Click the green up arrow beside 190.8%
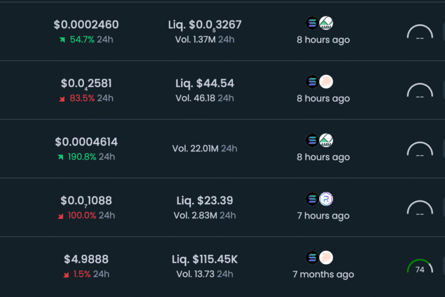The height and width of the screenshot is (297, 445). click(61, 157)
